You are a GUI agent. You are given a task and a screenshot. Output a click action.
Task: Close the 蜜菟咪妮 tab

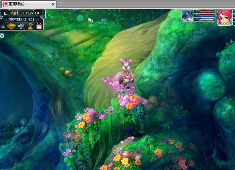pyautogui.click(x=53, y=4)
